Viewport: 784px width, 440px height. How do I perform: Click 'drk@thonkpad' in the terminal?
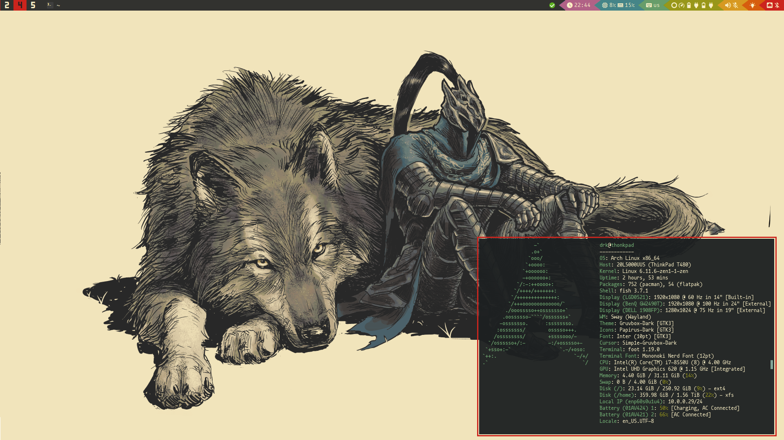click(617, 245)
